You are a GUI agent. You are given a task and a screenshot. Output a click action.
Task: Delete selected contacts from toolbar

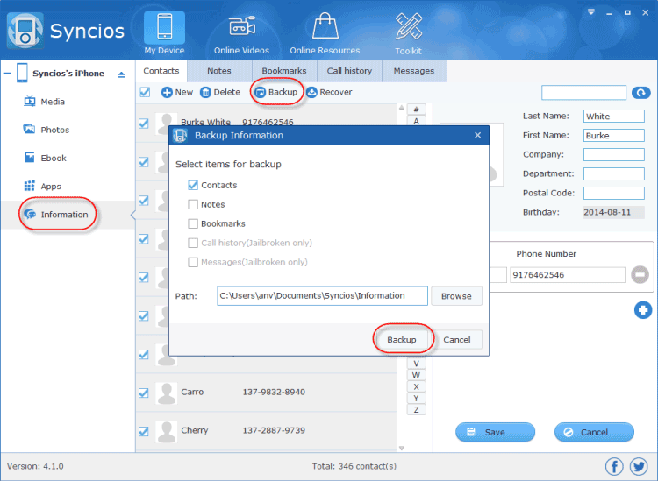coord(220,92)
